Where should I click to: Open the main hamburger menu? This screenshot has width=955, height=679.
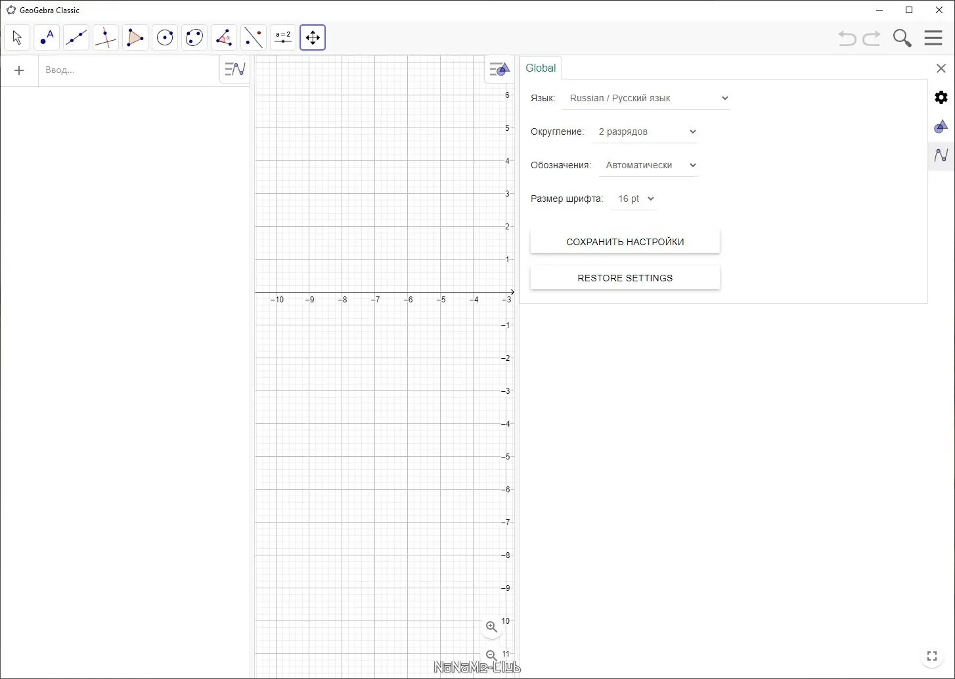[x=933, y=37]
